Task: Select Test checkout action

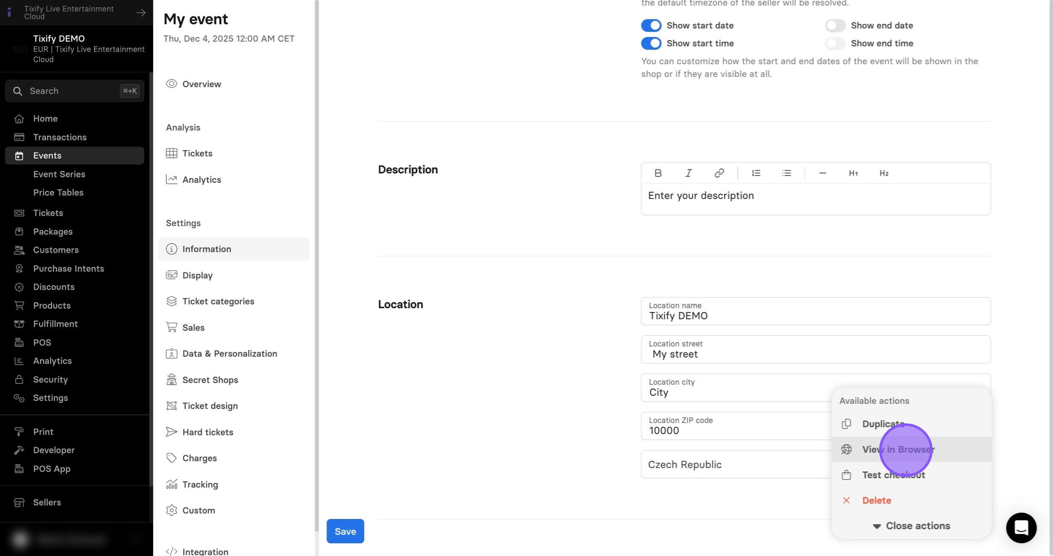Action: coord(911,475)
